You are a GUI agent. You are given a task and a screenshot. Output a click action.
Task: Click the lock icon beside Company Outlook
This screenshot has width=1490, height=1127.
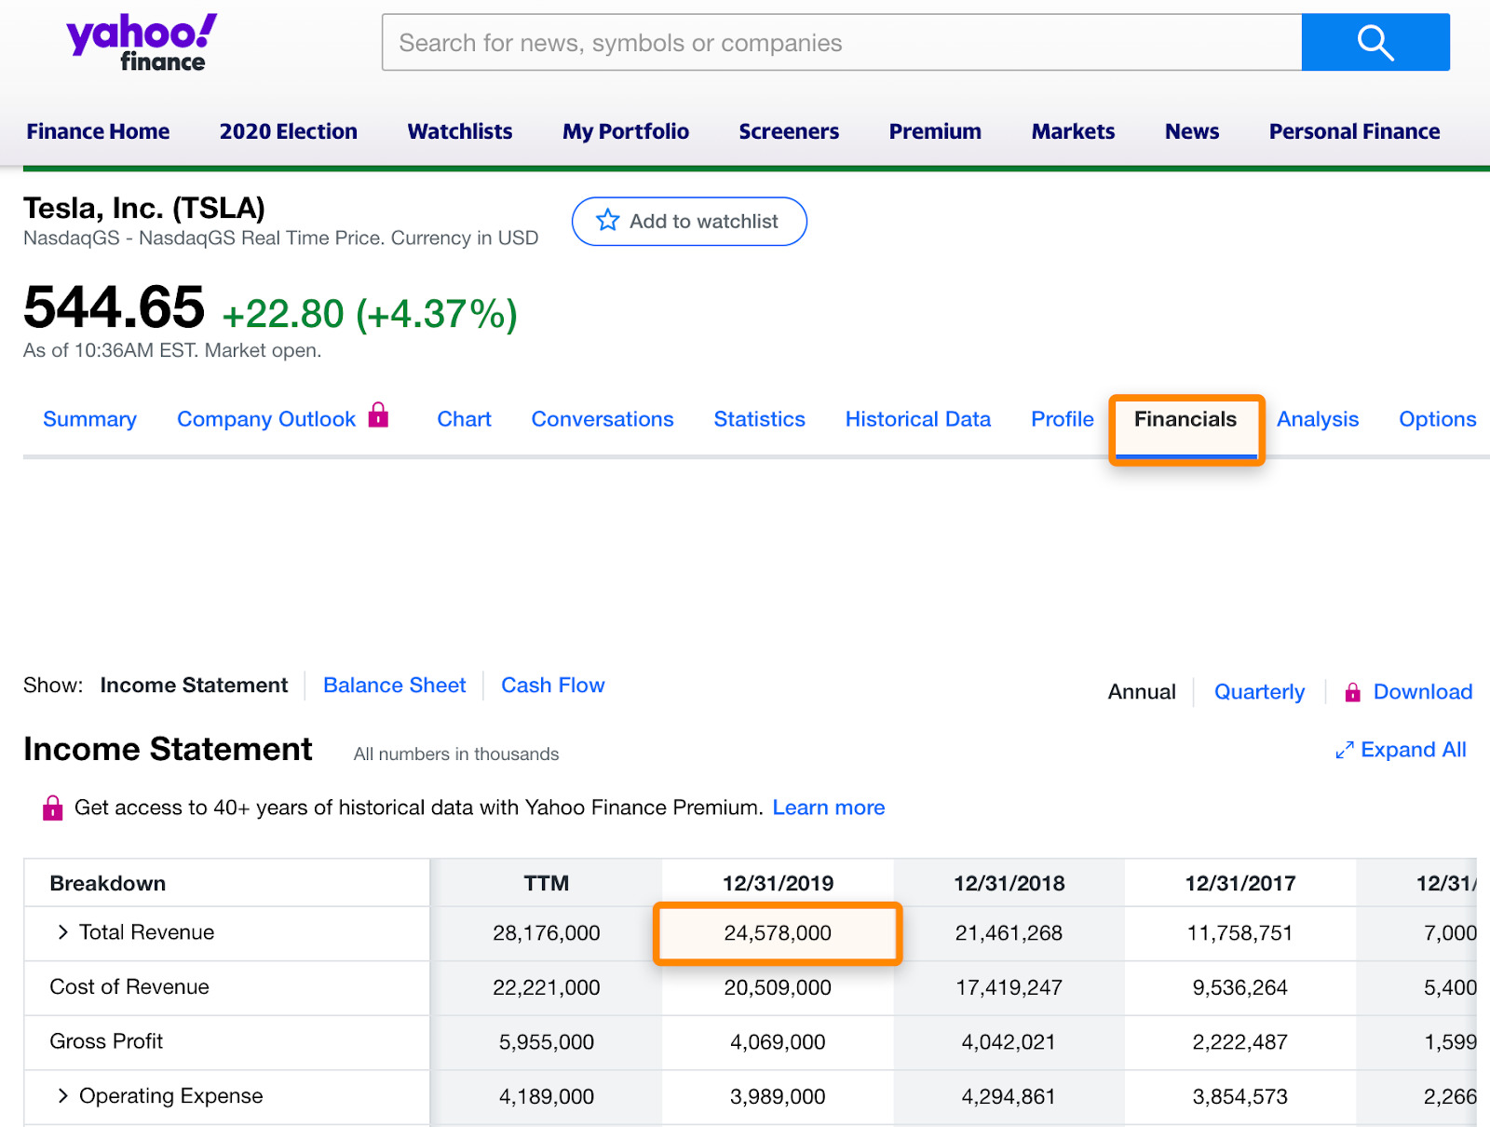[378, 414]
